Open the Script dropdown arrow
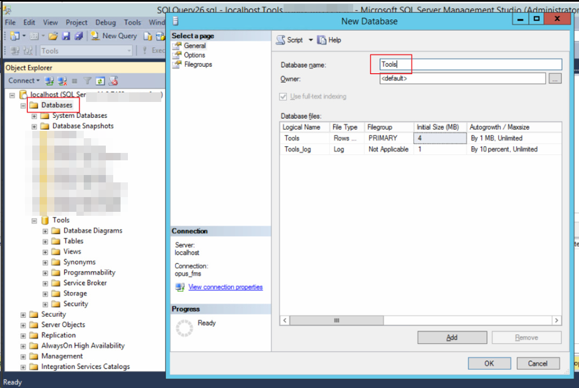 pyautogui.click(x=311, y=40)
